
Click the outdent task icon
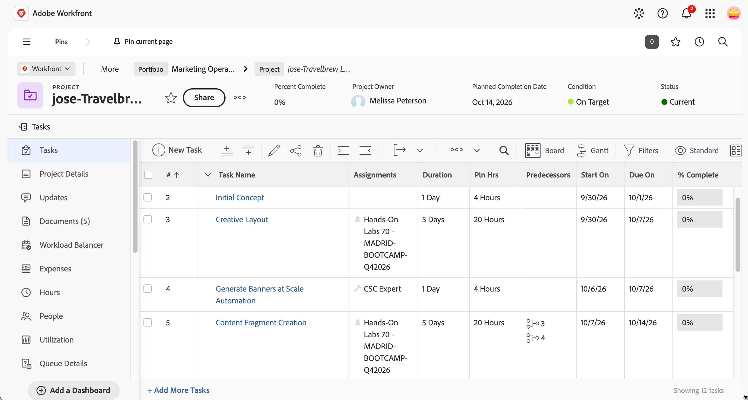tap(365, 150)
